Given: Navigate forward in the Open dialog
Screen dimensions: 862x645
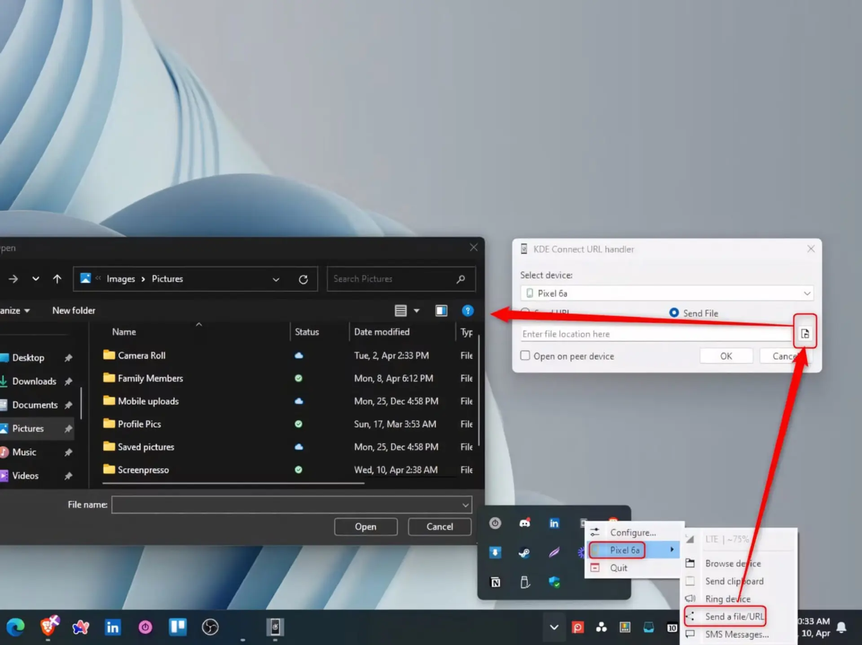Looking at the screenshot, I should click(13, 279).
